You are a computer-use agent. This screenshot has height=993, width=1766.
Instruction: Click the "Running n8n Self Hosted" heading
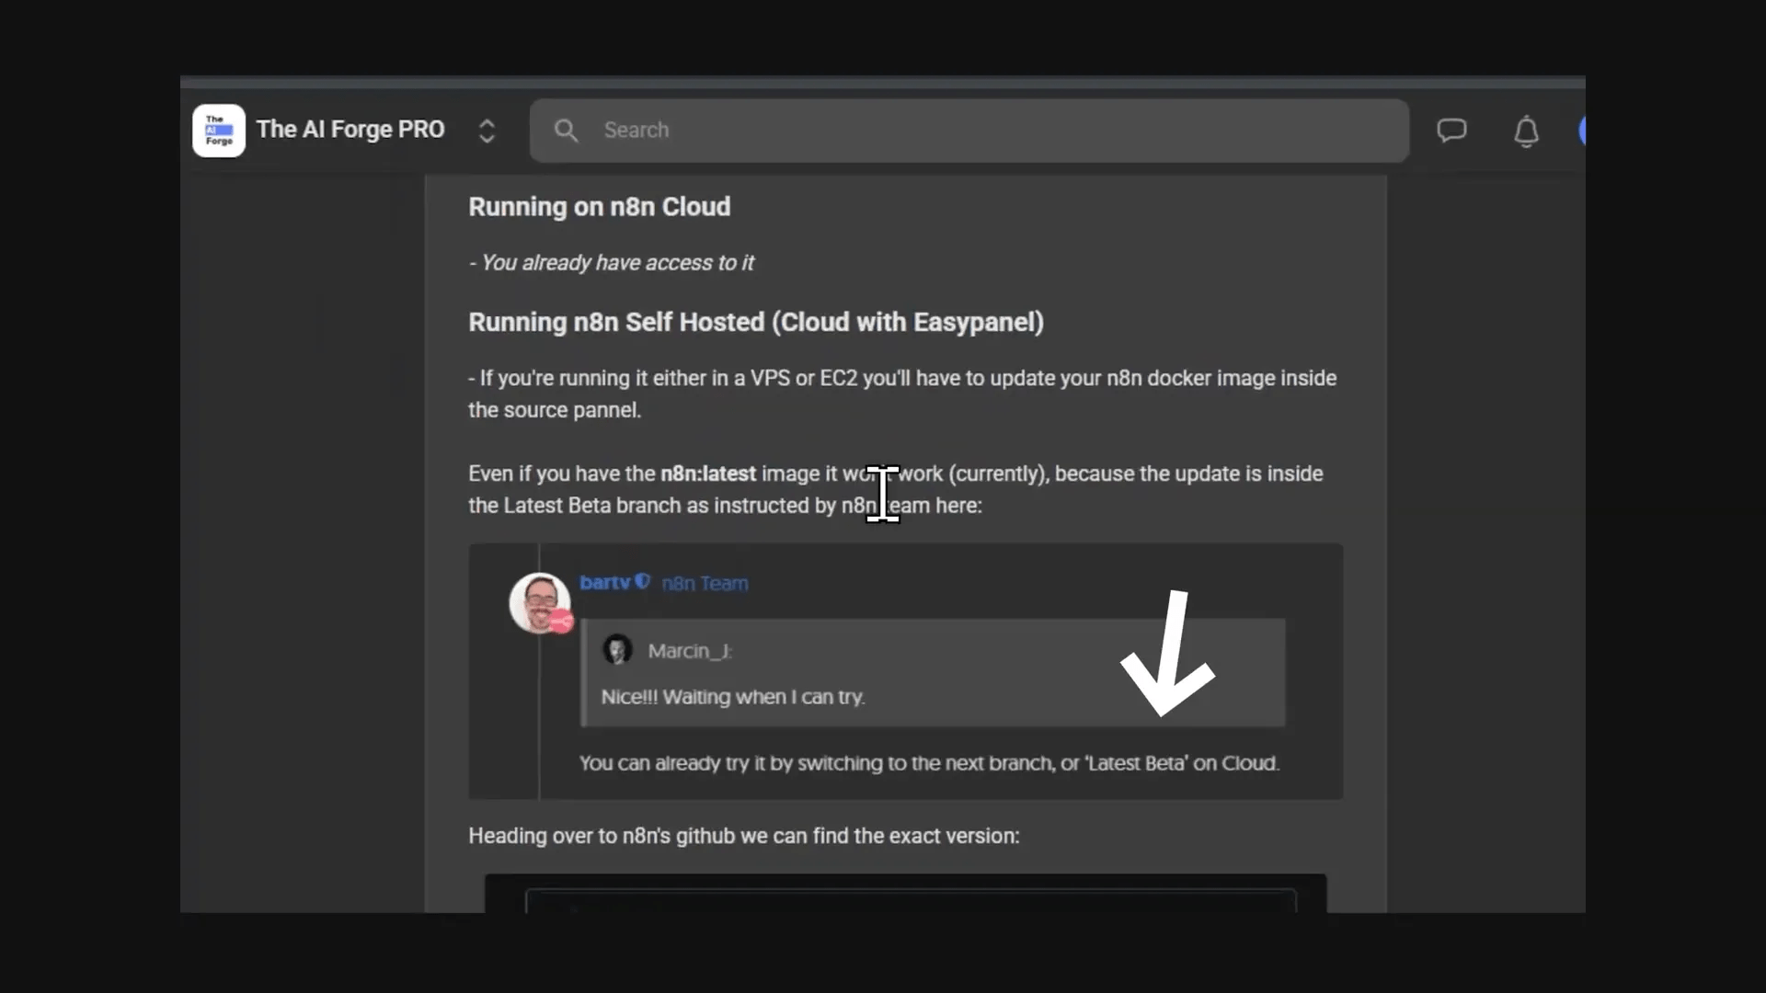click(756, 322)
